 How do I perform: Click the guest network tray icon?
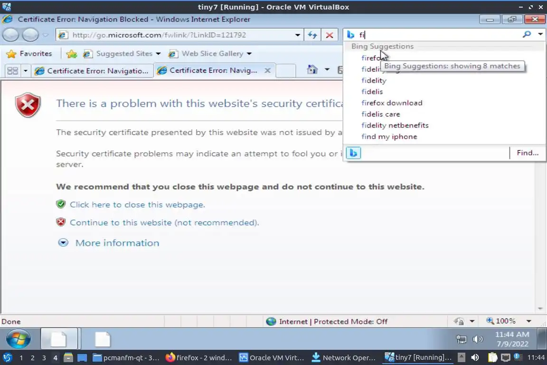(x=461, y=339)
